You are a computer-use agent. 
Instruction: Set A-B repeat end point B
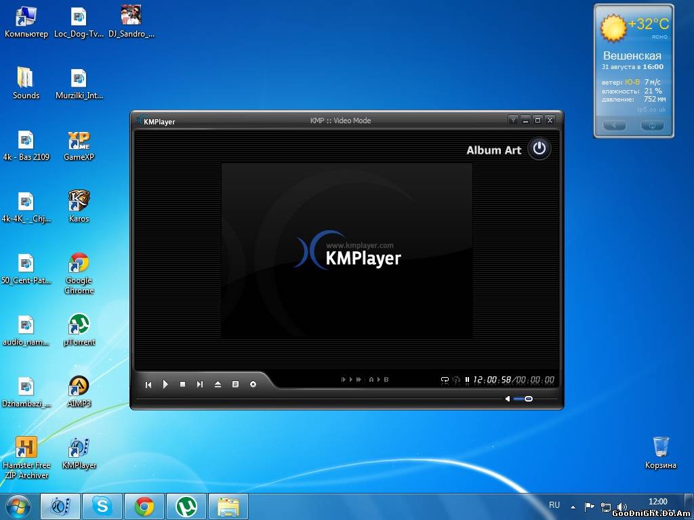tap(386, 379)
